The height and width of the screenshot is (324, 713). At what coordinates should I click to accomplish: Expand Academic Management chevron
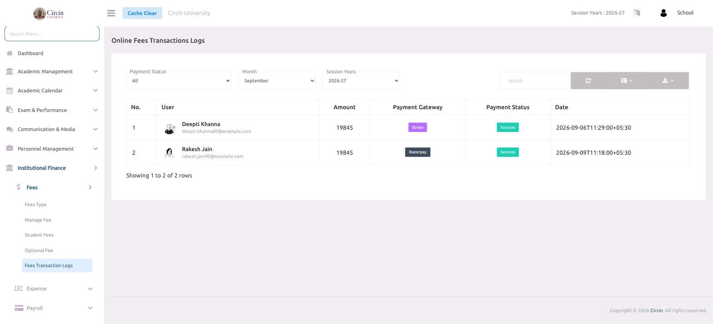(95, 71)
